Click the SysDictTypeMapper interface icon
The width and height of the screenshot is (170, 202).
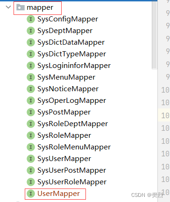pos(31,54)
